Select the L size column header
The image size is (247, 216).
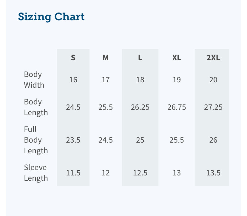(x=140, y=58)
